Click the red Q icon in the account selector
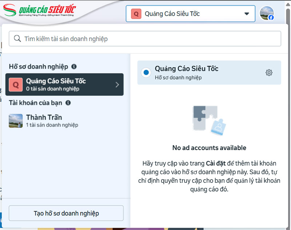This screenshot has height=230, width=291. click(136, 13)
